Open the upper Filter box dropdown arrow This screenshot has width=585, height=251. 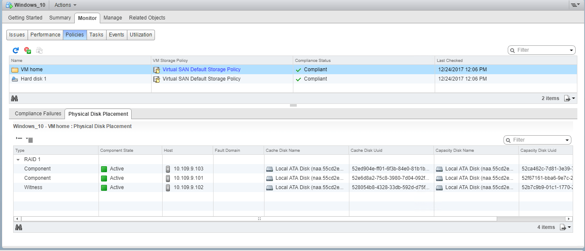click(571, 50)
